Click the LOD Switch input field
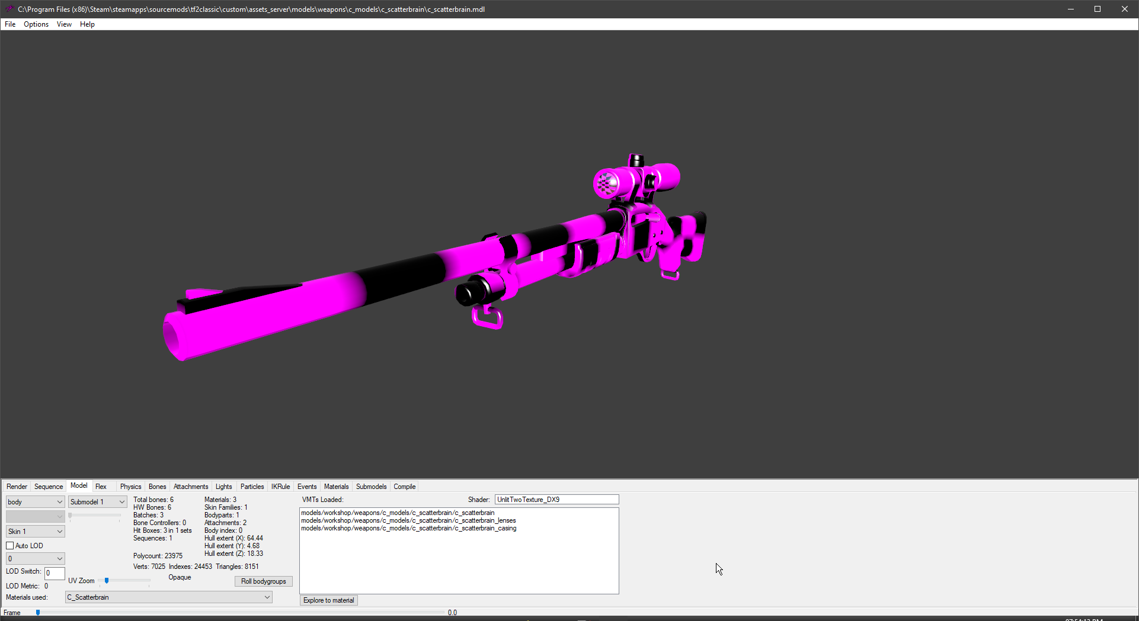The width and height of the screenshot is (1139, 621). pyautogui.click(x=55, y=573)
